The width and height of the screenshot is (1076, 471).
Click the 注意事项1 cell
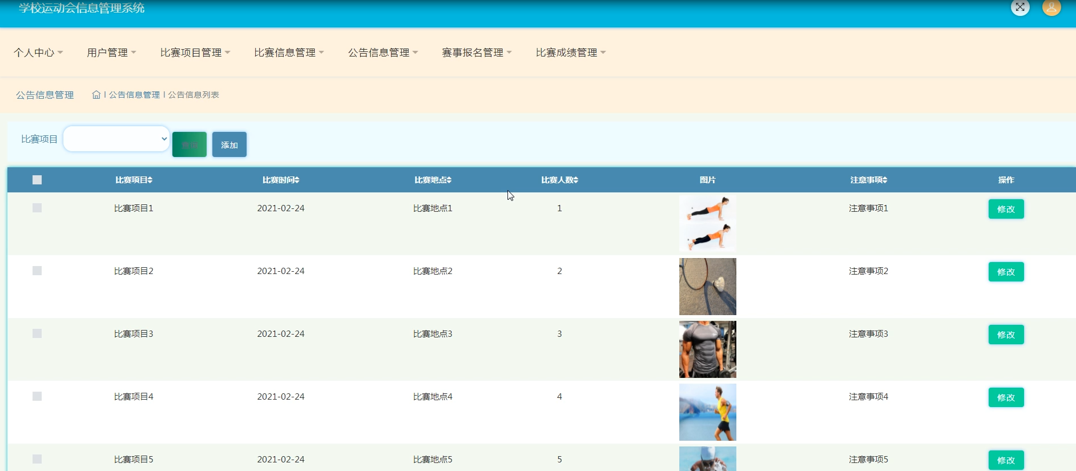click(x=868, y=208)
